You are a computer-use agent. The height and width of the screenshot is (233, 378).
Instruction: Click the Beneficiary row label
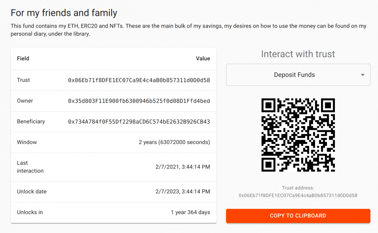(31, 121)
